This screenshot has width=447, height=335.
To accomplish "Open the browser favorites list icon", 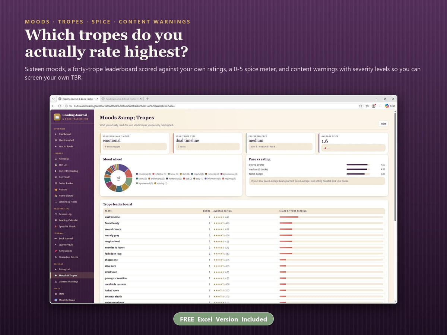I will tap(367, 106).
